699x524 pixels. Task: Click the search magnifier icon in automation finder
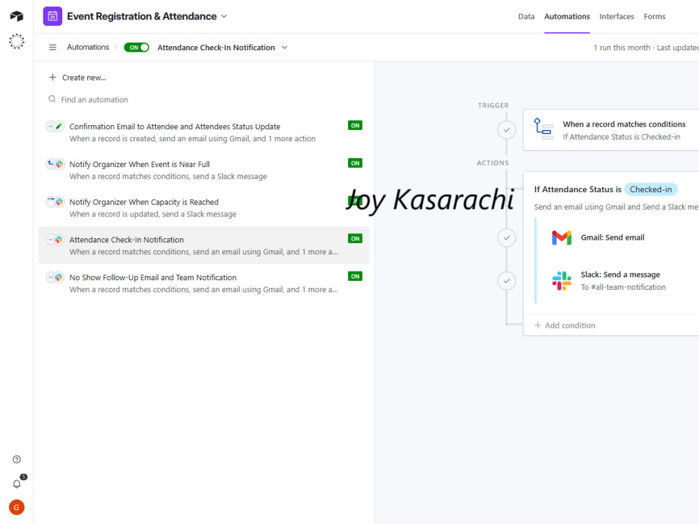coord(52,99)
